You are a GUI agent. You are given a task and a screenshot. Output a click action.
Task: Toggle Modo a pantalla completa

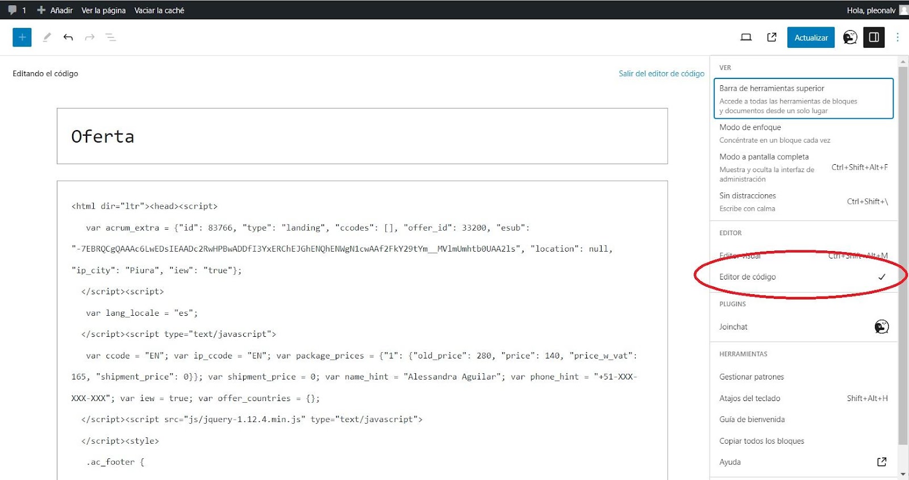(803, 167)
